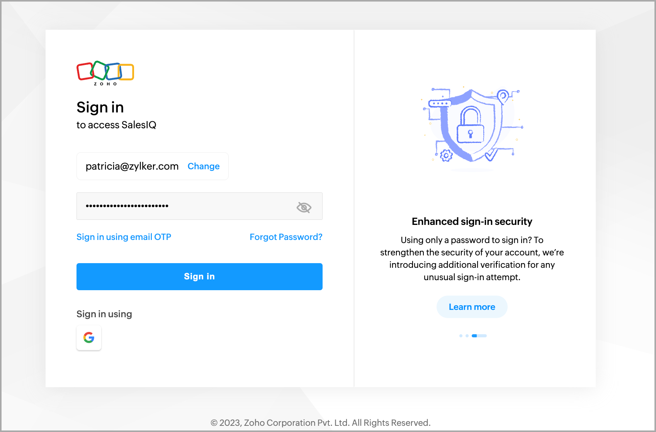Viewport: 656px width, 432px height.
Task: Click the location pin icon in illustration
Action: (503, 97)
